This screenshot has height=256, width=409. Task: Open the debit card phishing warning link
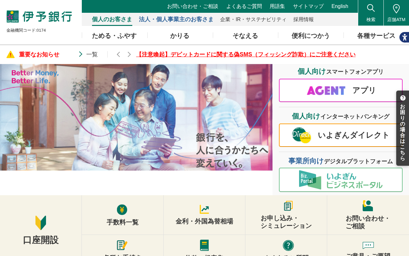[246, 54]
